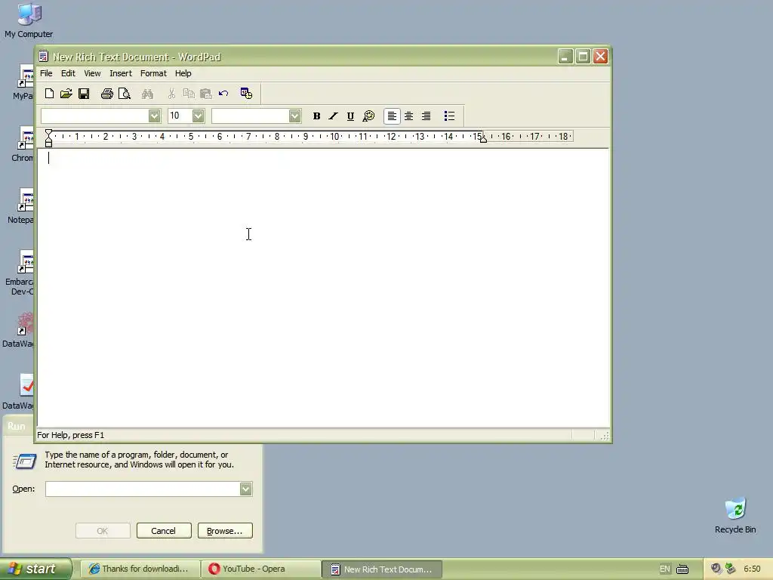Save the document with the floppy icon
The width and height of the screenshot is (773, 580).
coord(84,93)
